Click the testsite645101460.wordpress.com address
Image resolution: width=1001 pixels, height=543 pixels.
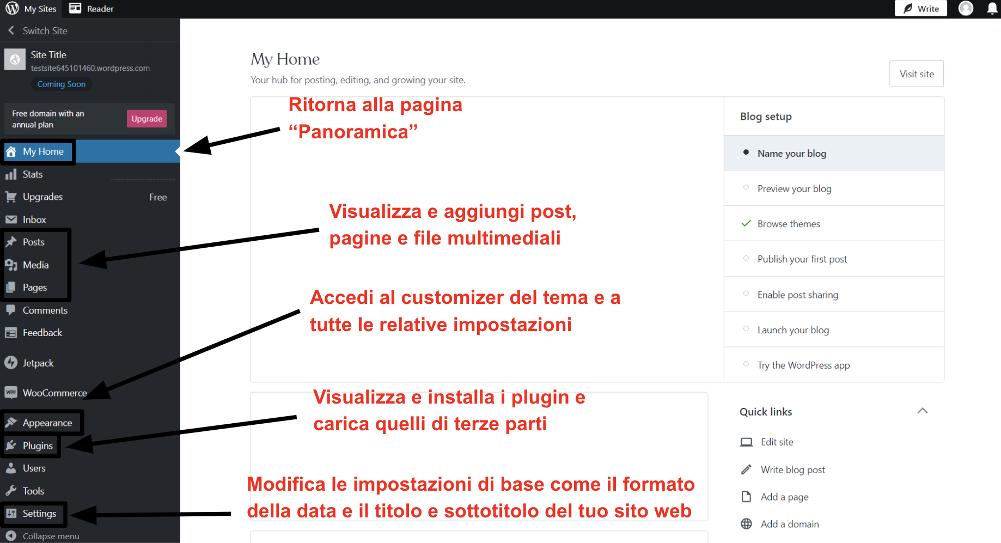[90, 68]
